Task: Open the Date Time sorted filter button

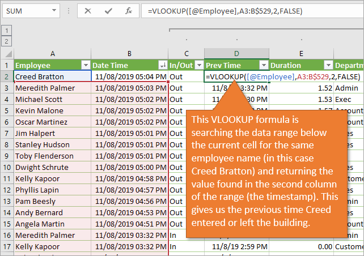Action: [x=163, y=65]
